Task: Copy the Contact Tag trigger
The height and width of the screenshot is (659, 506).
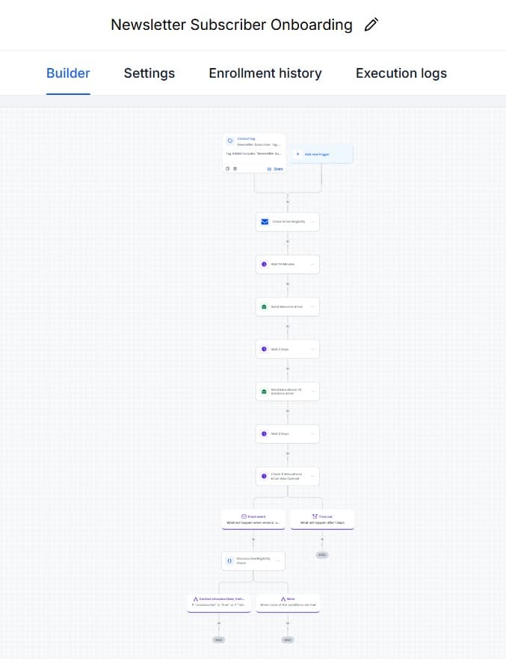Action: coord(227,169)
